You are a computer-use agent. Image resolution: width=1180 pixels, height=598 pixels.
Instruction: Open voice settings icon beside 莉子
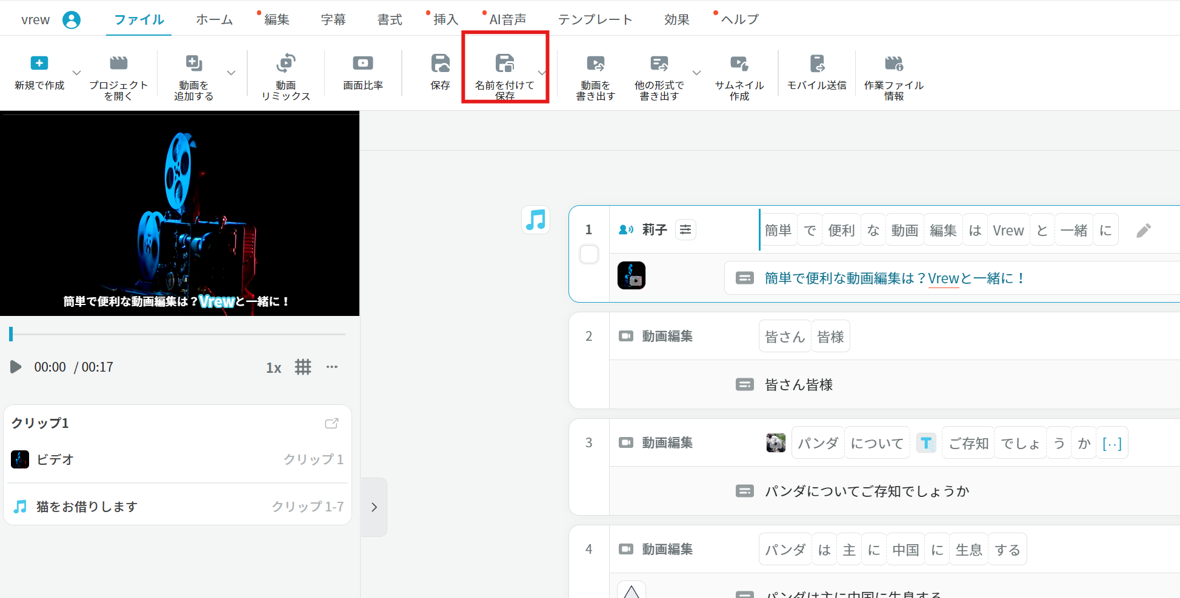pos(685,229)
